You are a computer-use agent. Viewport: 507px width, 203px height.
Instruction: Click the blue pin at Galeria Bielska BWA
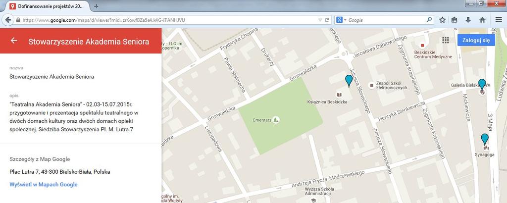(x=482, y=85)
